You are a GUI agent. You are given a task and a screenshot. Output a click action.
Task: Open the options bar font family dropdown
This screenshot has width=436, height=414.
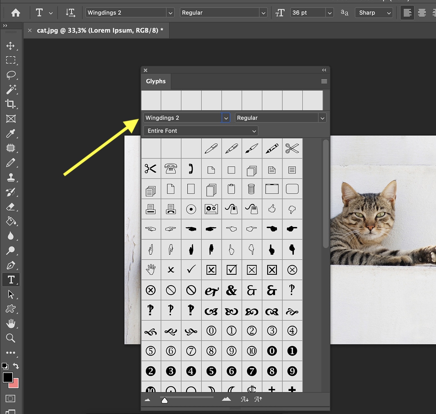[170, 13]
